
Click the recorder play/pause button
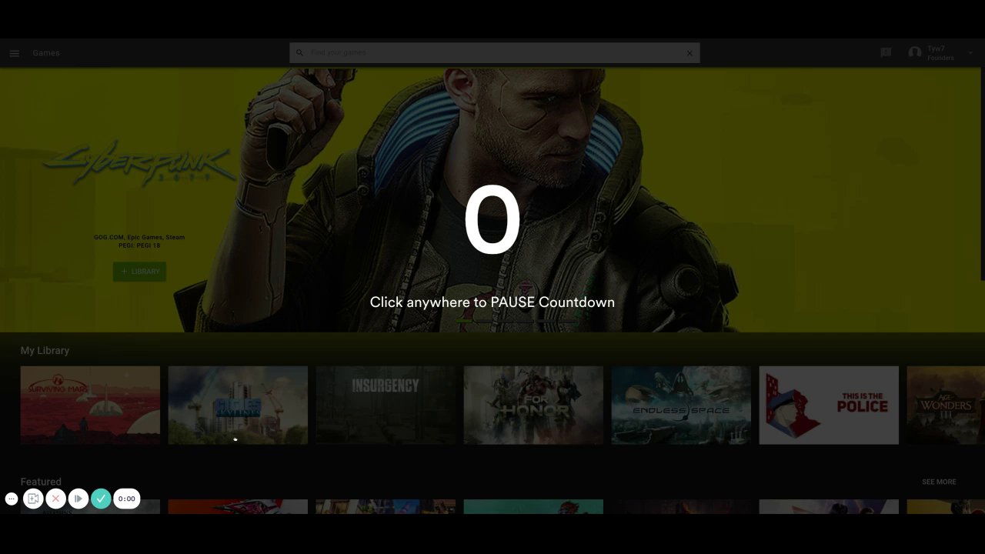point(78,499)
